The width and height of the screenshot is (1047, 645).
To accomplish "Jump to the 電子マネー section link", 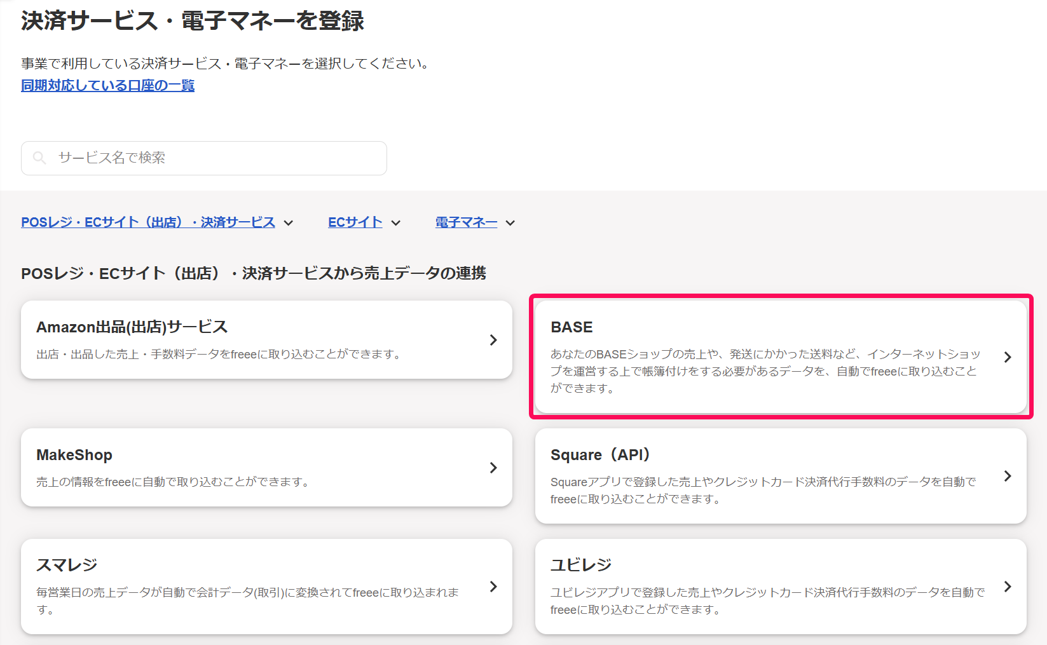I will tap(467, 222).
